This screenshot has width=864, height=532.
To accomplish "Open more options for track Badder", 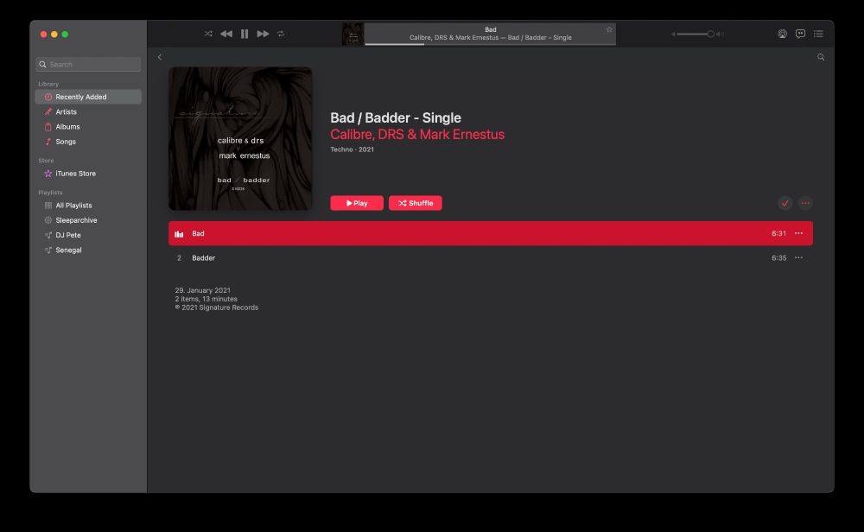I will point(798,257).
